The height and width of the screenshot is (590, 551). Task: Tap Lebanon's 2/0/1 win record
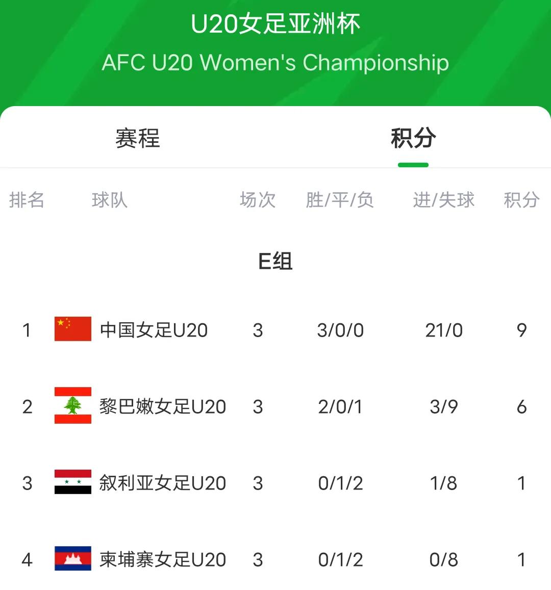pyautogui.click(x=340, y=407)
